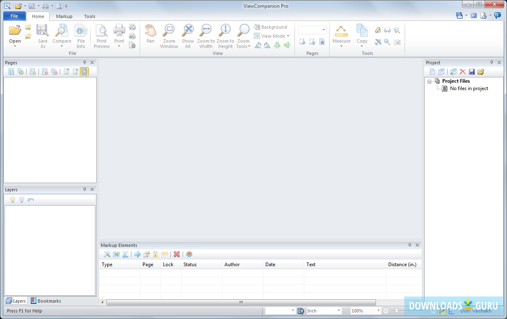Switch to the Bookmarks tab

pyautogui.click(x=46, y=301)
